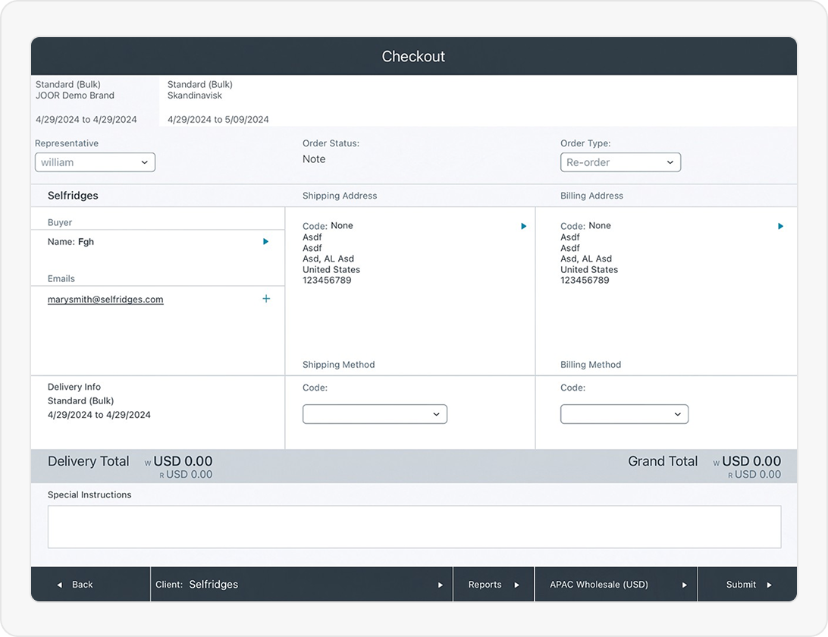The width and height of the screenshot is (828, 637).
Task: Open the Order Type Re-order dropdown
Action: point(620,162)
